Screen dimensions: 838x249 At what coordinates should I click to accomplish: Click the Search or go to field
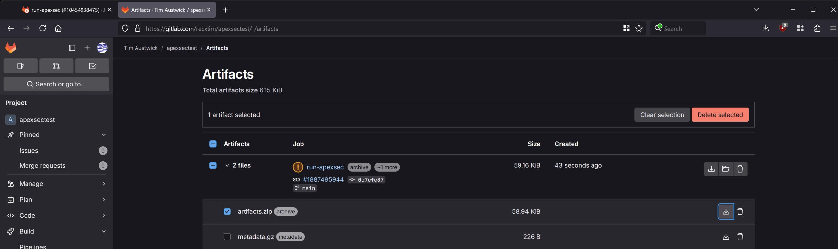click(56, 84)
